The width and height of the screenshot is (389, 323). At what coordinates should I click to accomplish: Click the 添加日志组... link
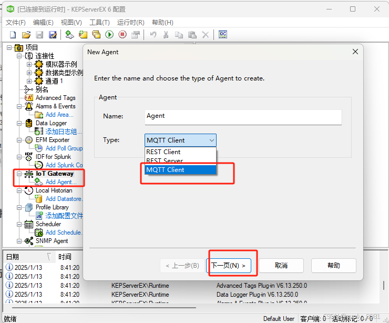pyautogui.click(x=64, y=132)
